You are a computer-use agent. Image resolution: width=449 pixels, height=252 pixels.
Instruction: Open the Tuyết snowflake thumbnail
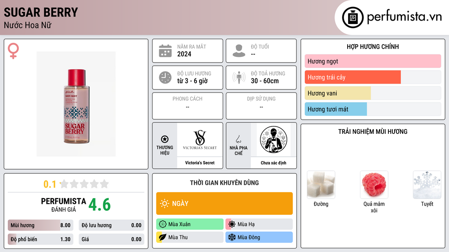(427, 185)
